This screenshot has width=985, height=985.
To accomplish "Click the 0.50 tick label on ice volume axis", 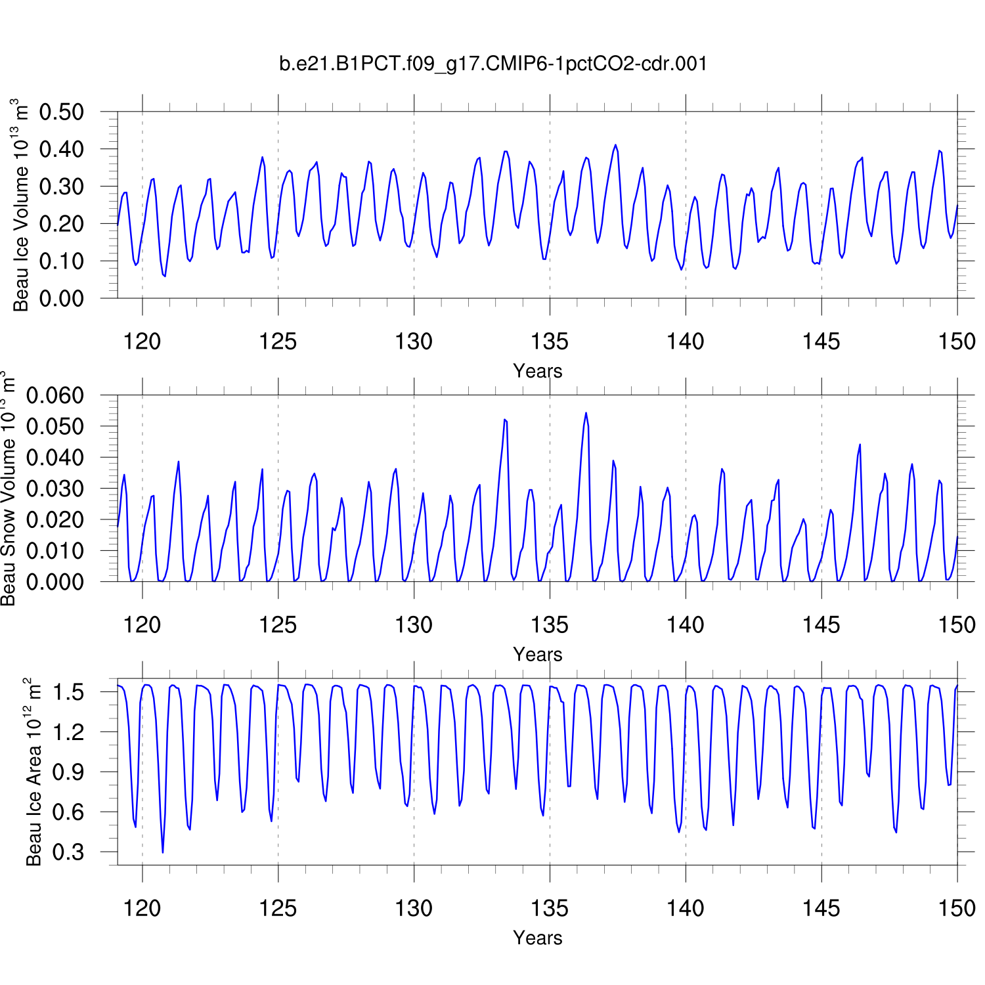I will coord(62,112).
